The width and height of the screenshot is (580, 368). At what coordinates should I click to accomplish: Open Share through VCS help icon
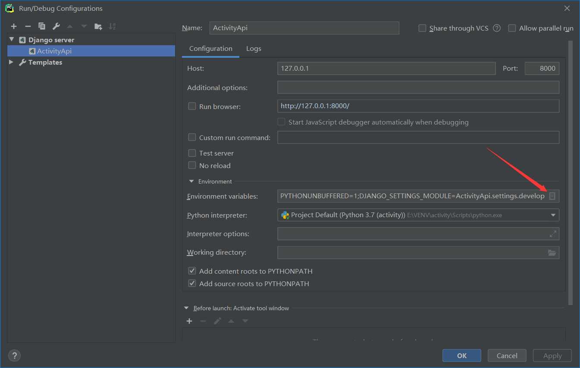click(497, 28)
